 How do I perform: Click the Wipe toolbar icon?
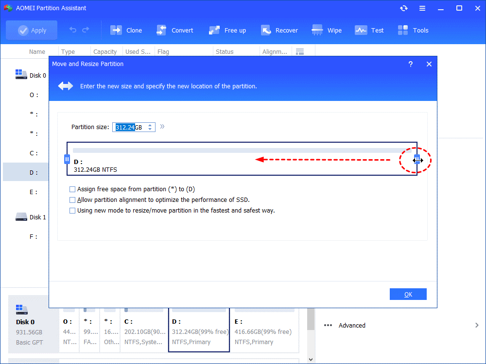click(x=317, y=30)
